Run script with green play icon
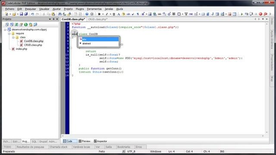The width and height of the screenshot is (276, 155). [241, 14]
